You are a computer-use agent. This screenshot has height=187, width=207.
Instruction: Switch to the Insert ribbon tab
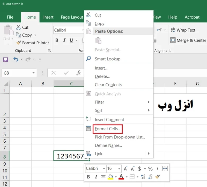pyautogui.click(x=48, y=17)
